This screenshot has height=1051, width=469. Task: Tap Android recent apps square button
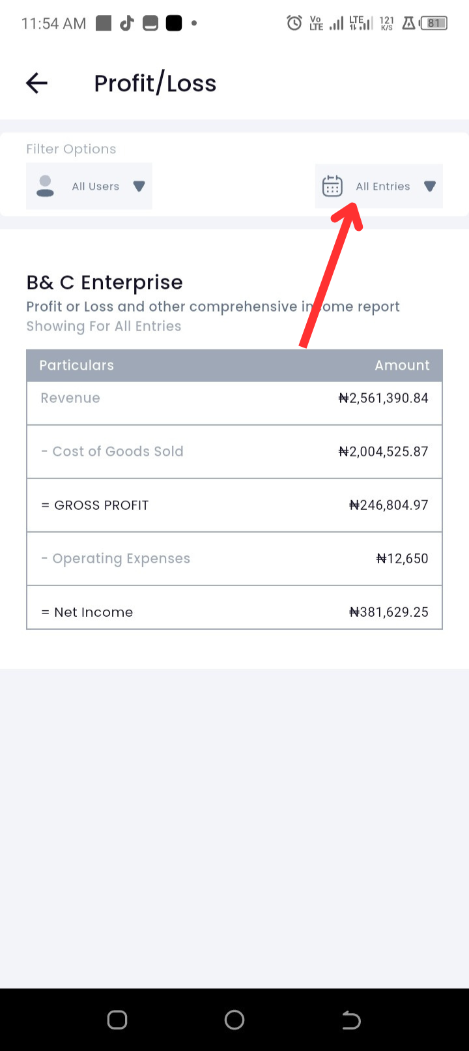(117, 1020)
